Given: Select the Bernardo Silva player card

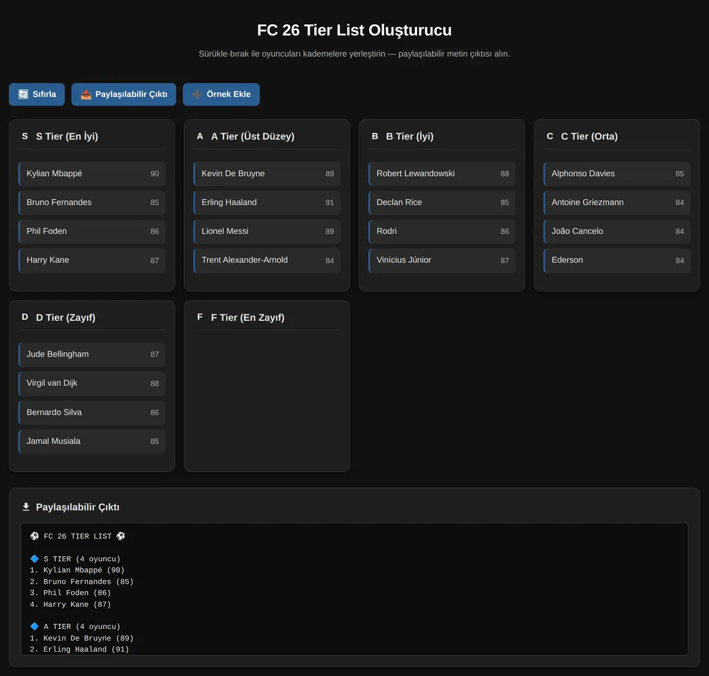Looking at the screenshot, I should 92,412.
